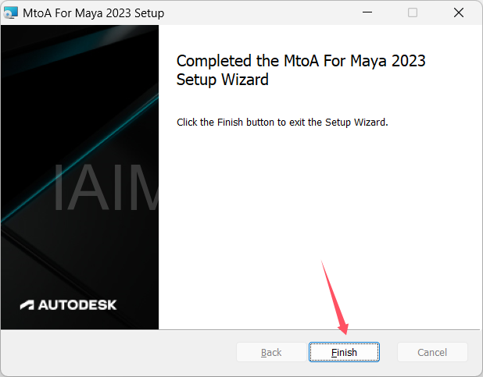
Task: Click the red arrow annotation tip
Action: (x=345, y=333)
